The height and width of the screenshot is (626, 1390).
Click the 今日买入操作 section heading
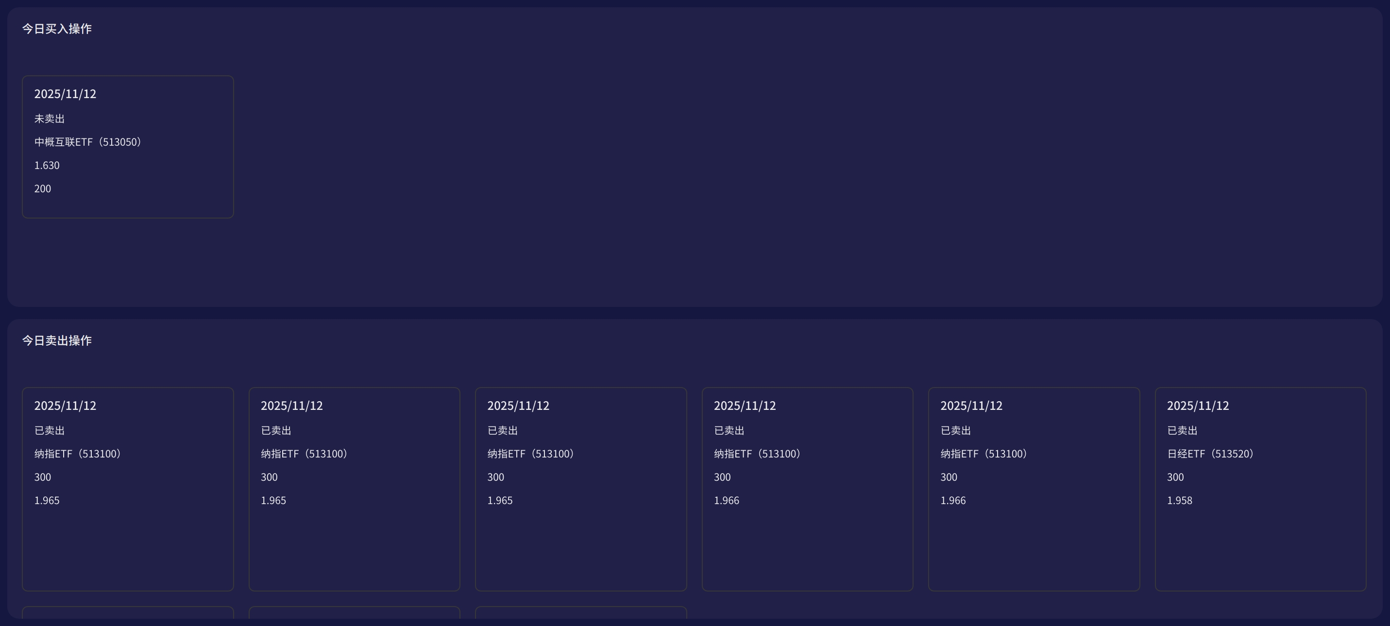click(57, 29)
